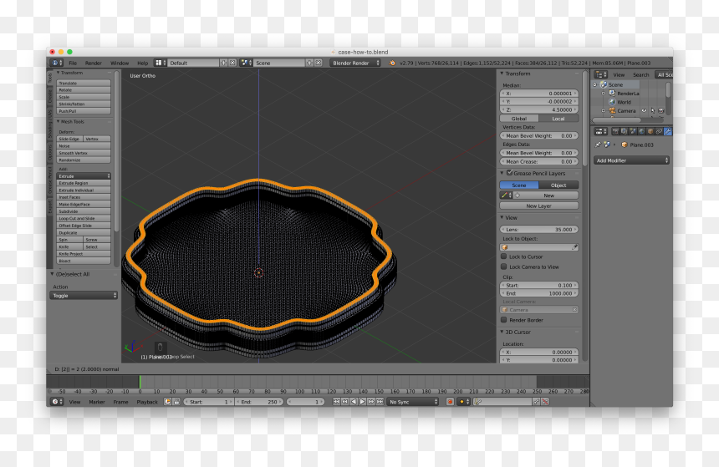Screen dimensions: 719x467
Task: Open the File menu
Action: (x=73, y=63)
